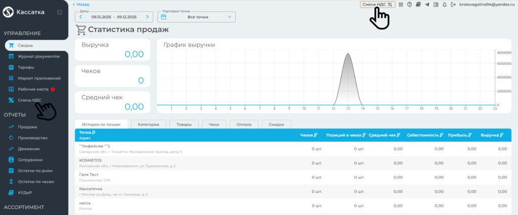Open the knowledge base book icon

[x=418, y=5]
